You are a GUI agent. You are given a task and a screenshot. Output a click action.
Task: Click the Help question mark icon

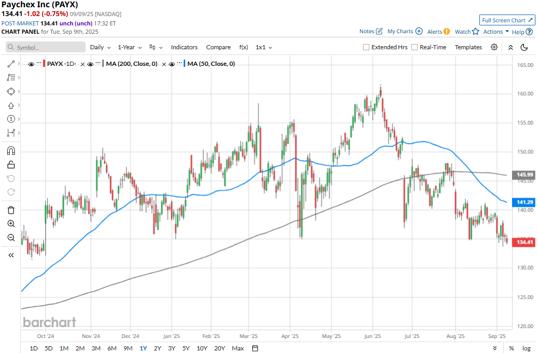pos(529,32)
